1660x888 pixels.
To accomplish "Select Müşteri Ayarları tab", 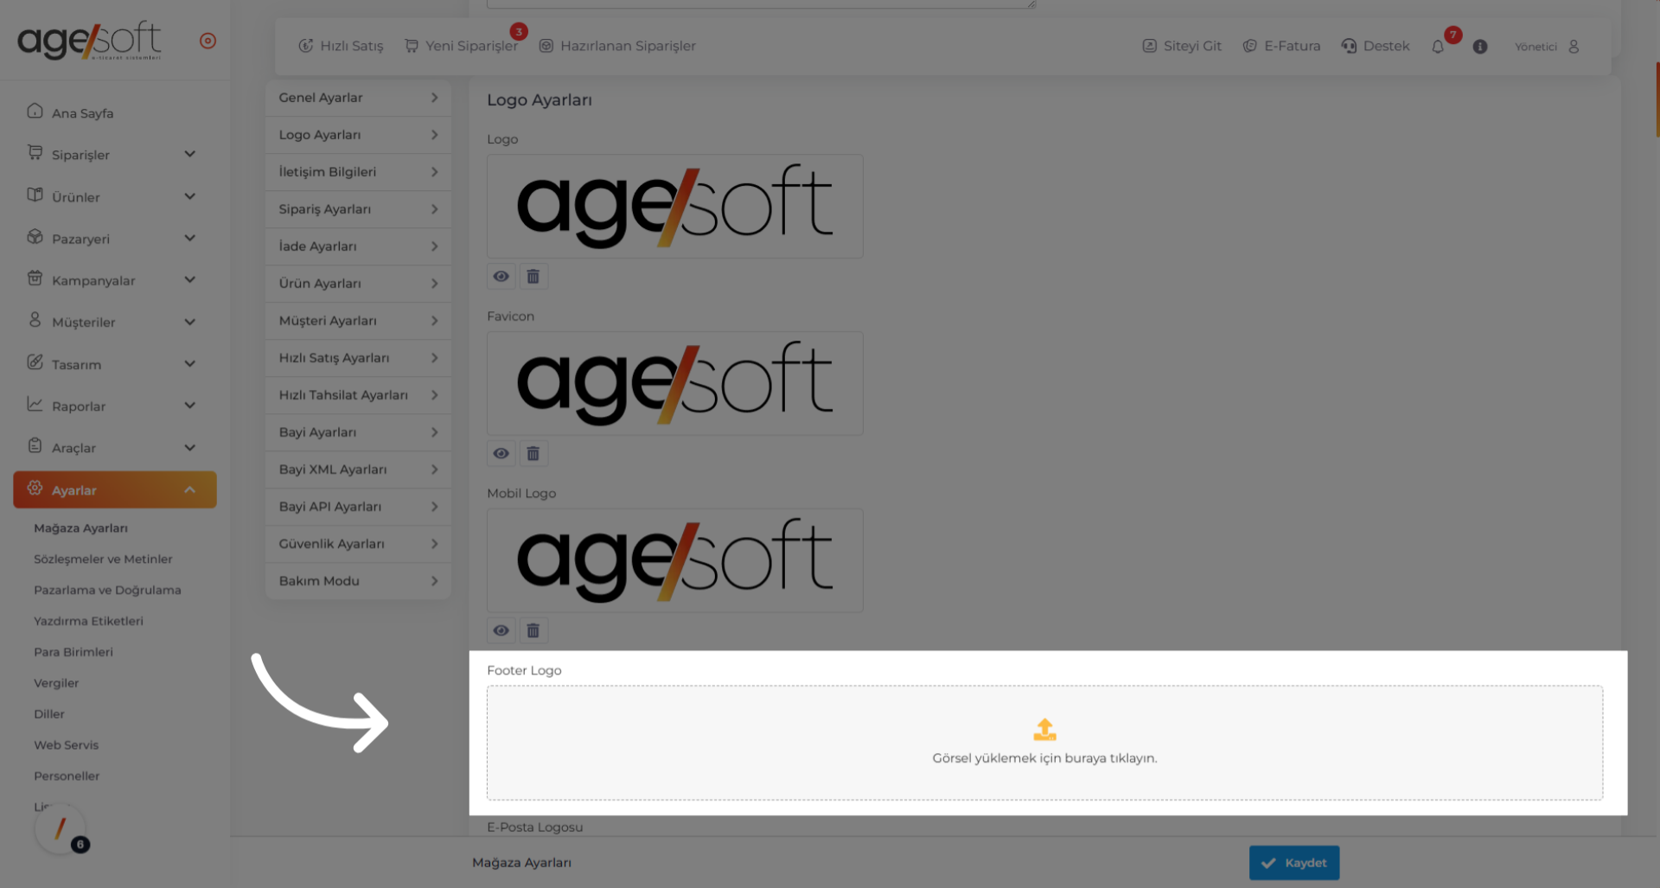I will click(358, 321).
